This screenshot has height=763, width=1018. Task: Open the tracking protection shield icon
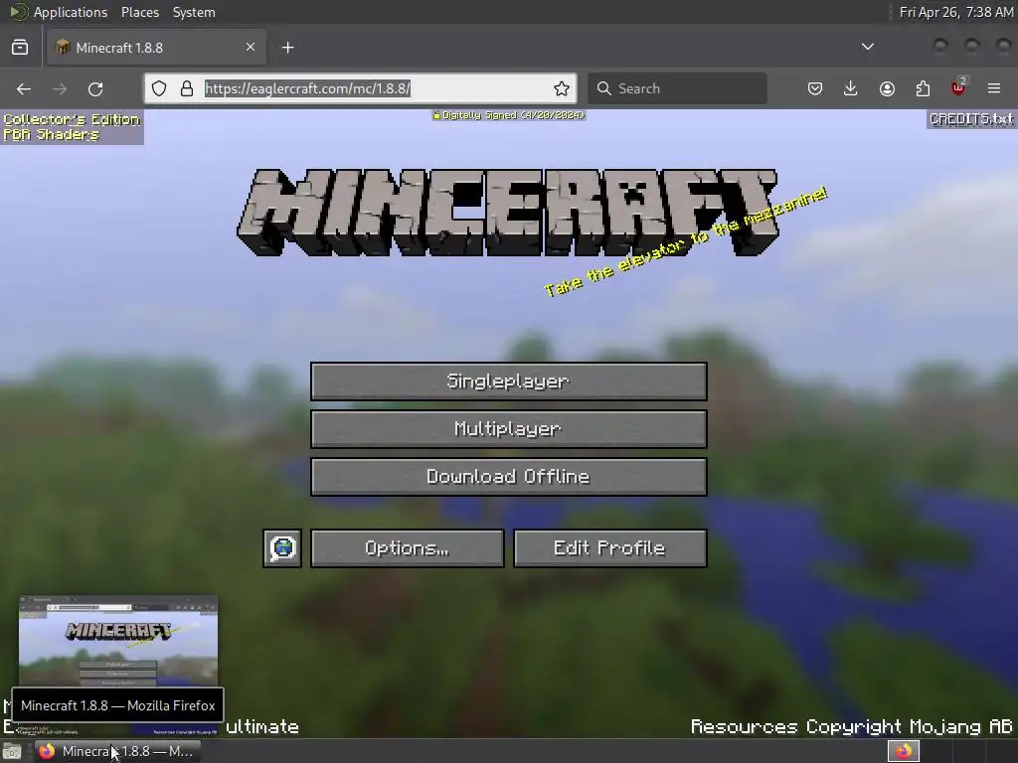(159, 88)
